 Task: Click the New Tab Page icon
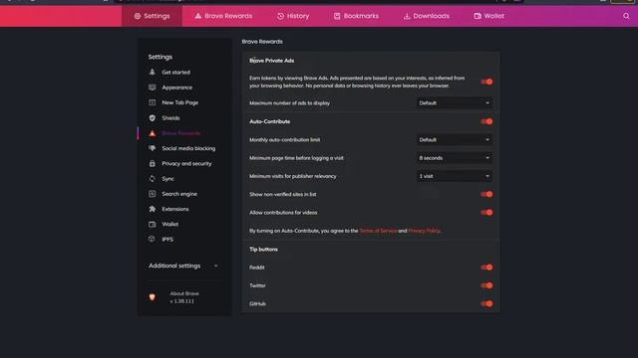click(153, 102)
